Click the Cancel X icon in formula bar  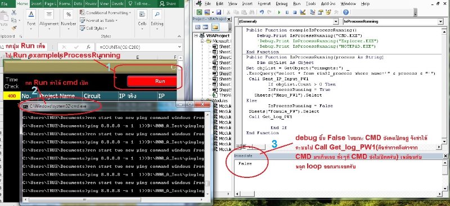pos(64,47)
